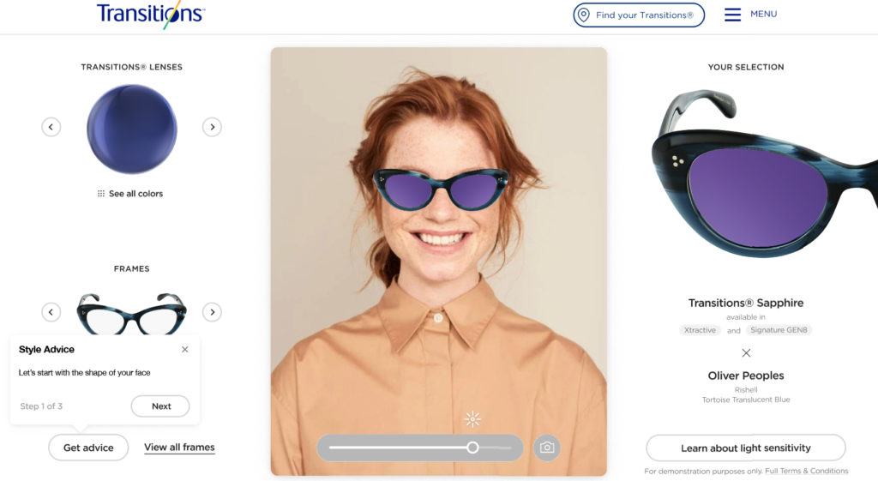Go to next frame with right arrow
Viewport: 878px width, 481px height.
tap(213, 312)
